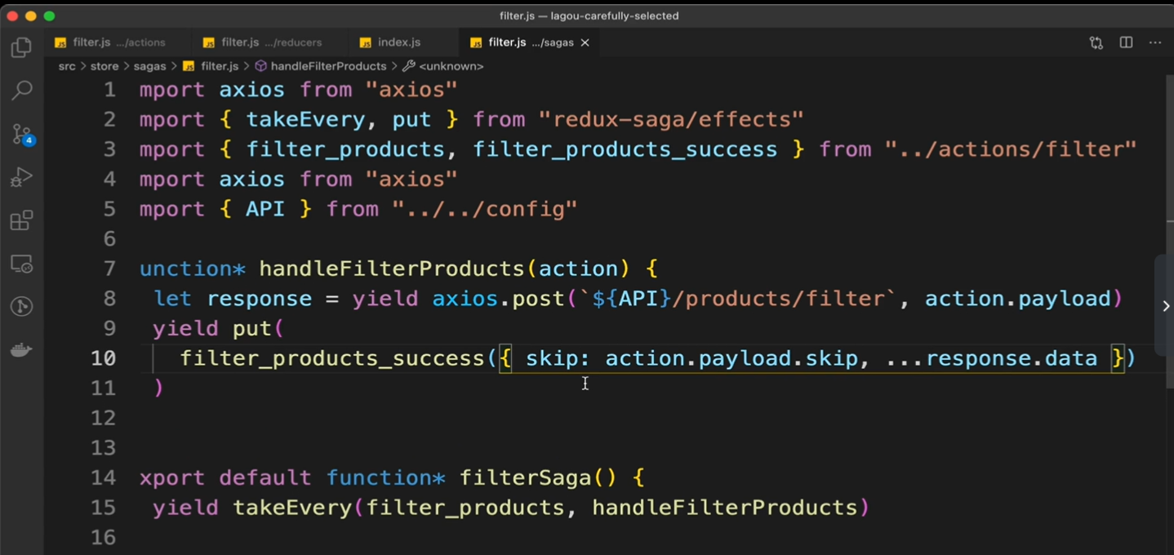Click "redux-saga/effects" string on line 2
This screenshot has height=555, width=1174.
coord(671,120)
